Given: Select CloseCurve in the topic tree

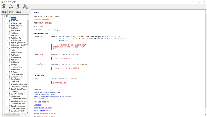Looking at the screenshot, I should click(15, 82).
